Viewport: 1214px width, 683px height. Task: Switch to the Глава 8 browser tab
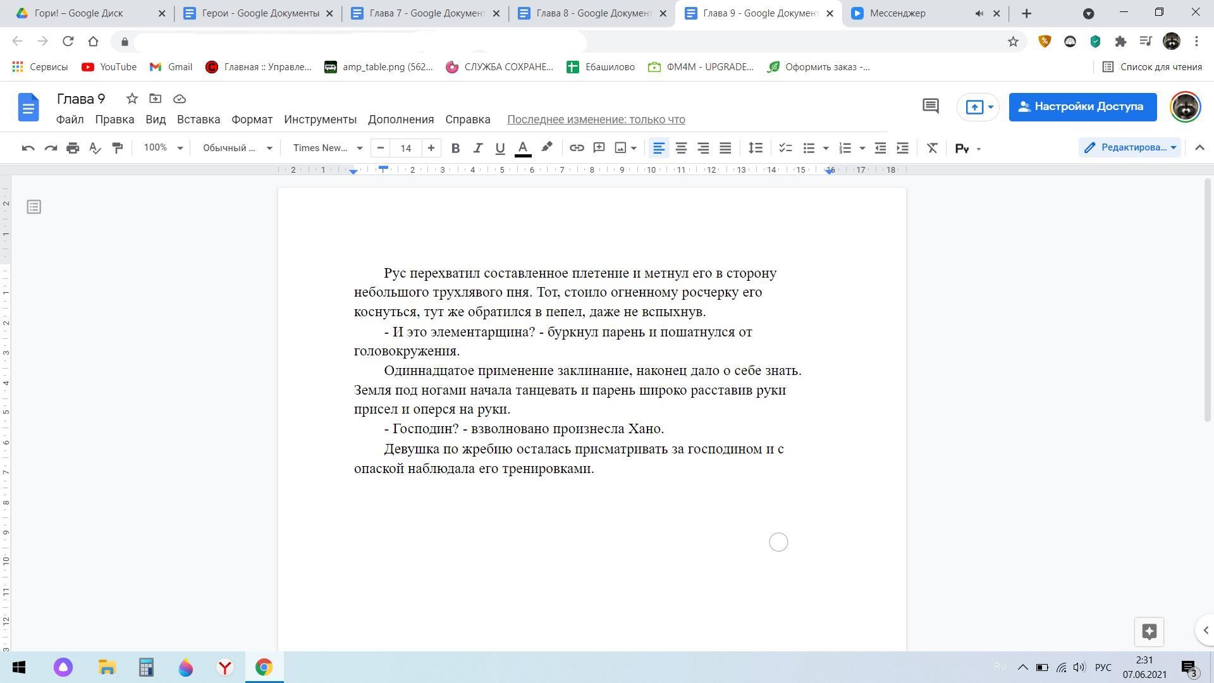tap(592, 13)
